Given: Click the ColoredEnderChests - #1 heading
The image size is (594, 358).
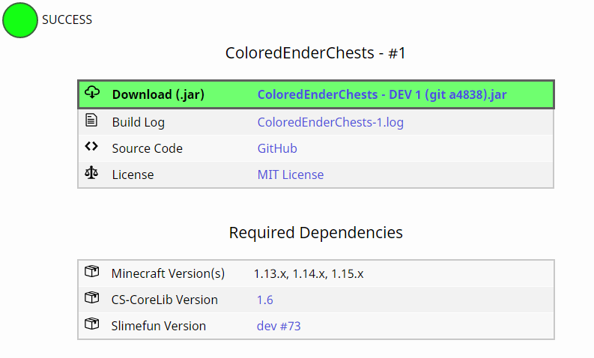Looking at the screenshot, I should point(315,53).
